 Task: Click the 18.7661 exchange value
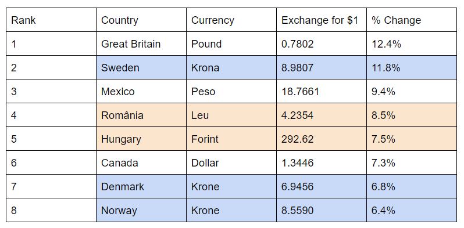coord(322,91)
